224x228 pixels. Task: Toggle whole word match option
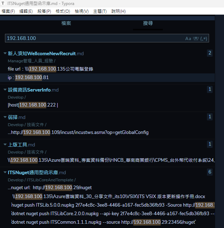[x=196, y=38]
